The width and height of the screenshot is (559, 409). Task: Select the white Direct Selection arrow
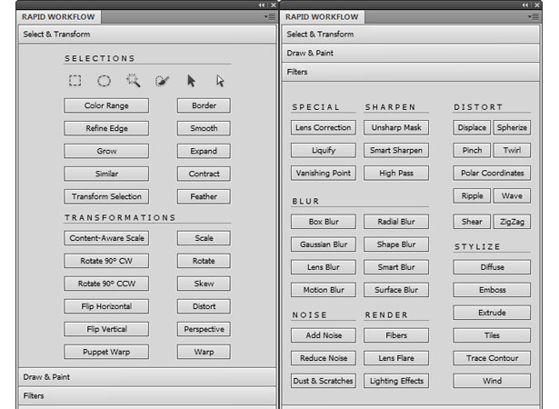click(220, 81)
